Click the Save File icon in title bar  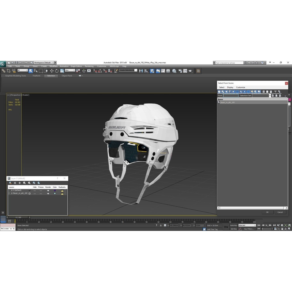coord(16,62)
